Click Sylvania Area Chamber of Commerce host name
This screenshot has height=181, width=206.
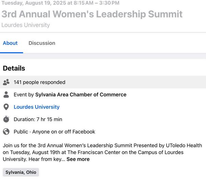81,94
